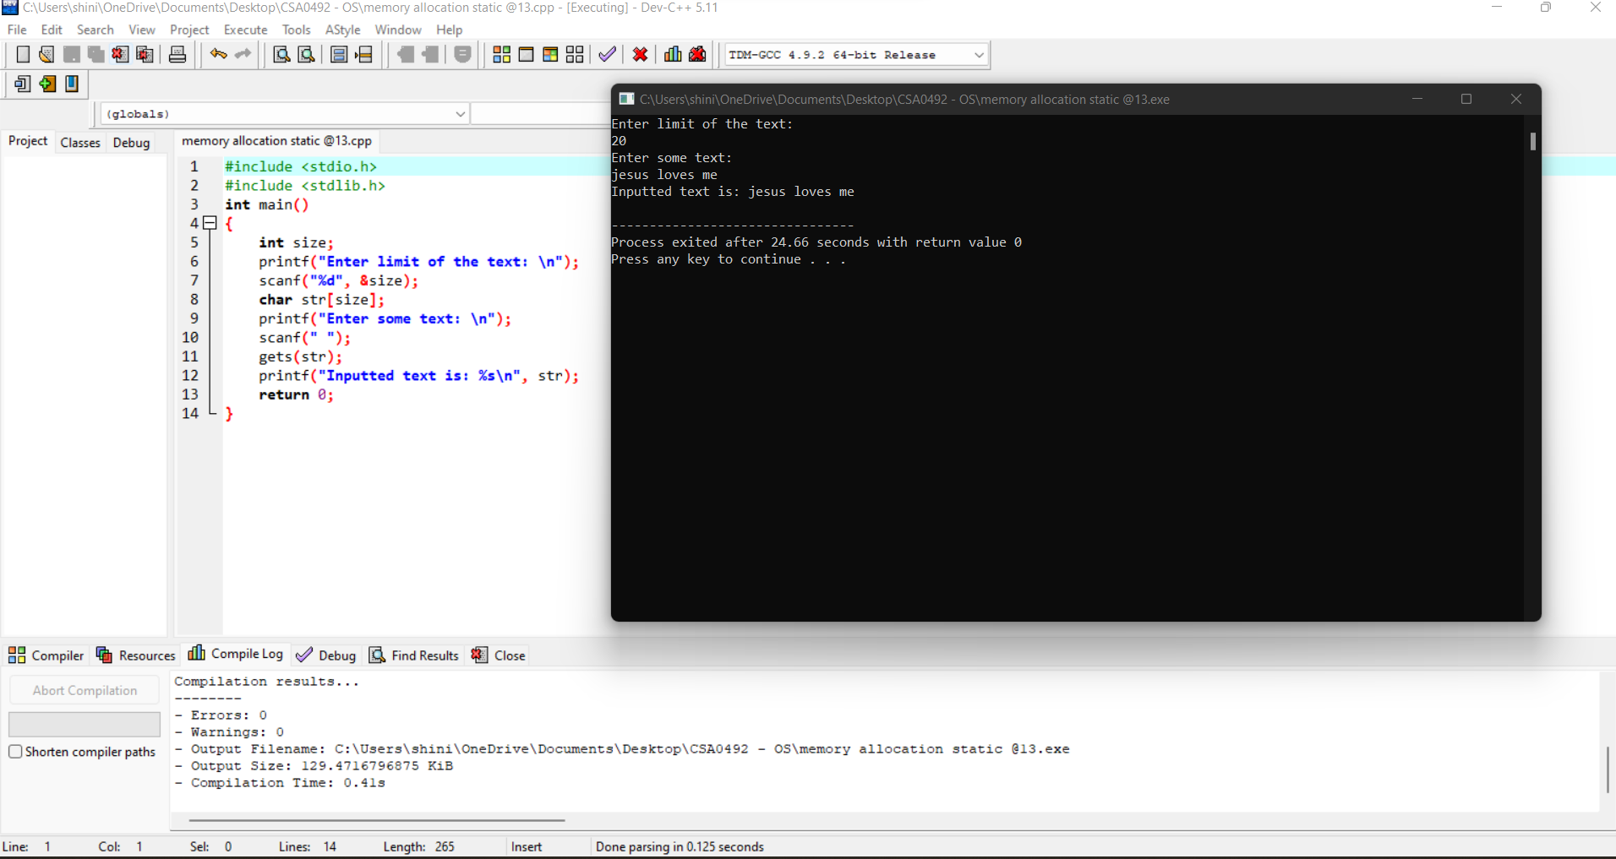This screenshot has width=1616, height=859.
Task: Switch to the Classes tab
Action: tap(80, 142)
